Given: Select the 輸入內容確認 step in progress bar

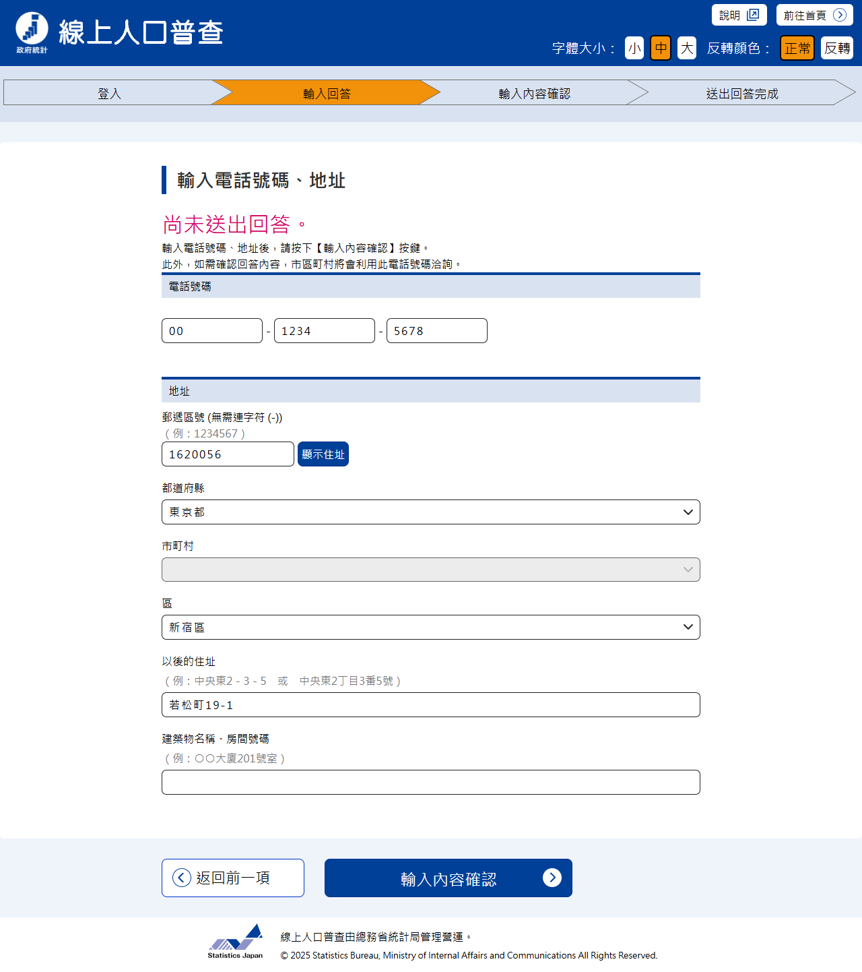Looking at the screenshot, I should 534,93.
